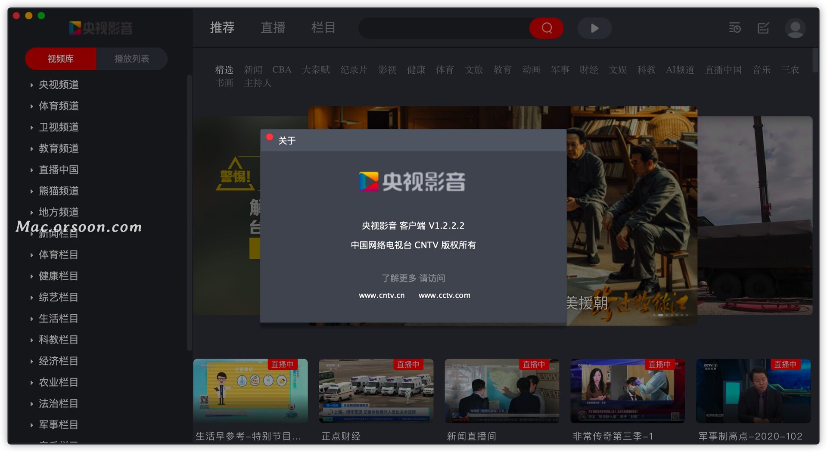Expand the 教育频道 tree item
Screen dimensions: 827x452
pos(32,149)
